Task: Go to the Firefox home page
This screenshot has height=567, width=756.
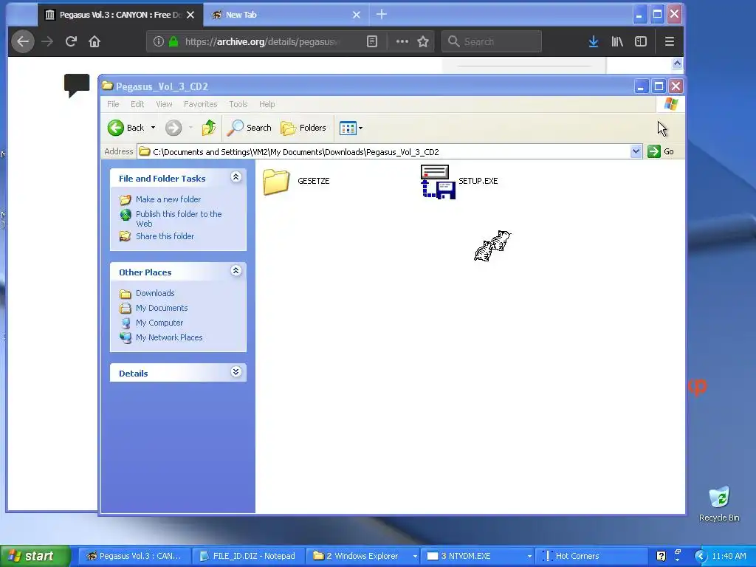Action: [94, 41]
